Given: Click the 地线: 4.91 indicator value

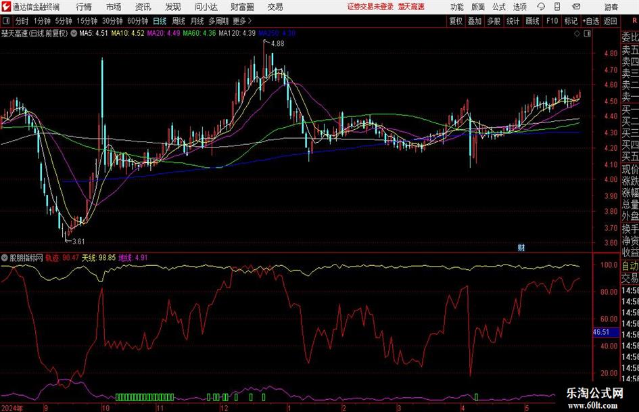Looking at the screenshot, I should click(x=133, y=258).
